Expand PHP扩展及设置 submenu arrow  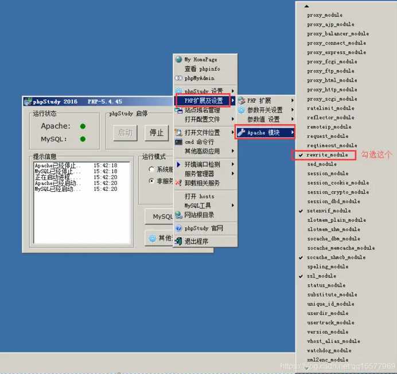click(x=233, y=101)
